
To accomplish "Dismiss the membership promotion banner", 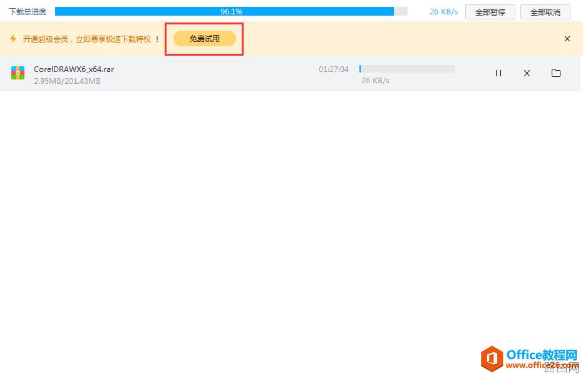I will [567, 39].
